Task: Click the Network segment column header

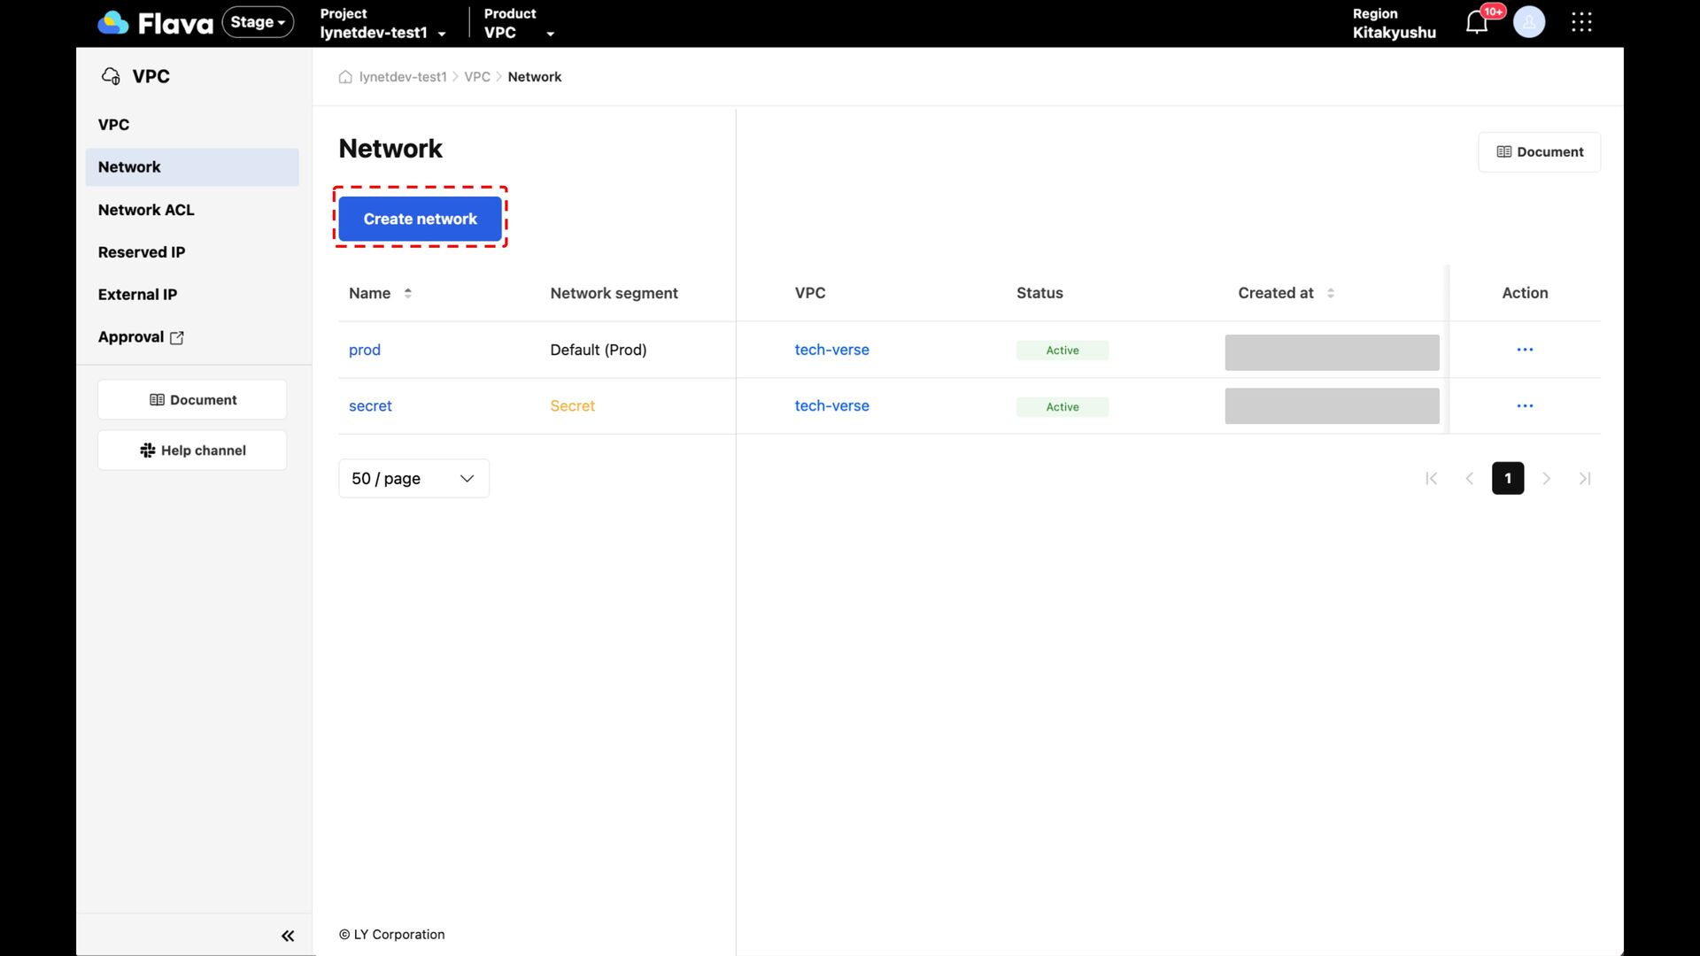Action: (614, 293)
